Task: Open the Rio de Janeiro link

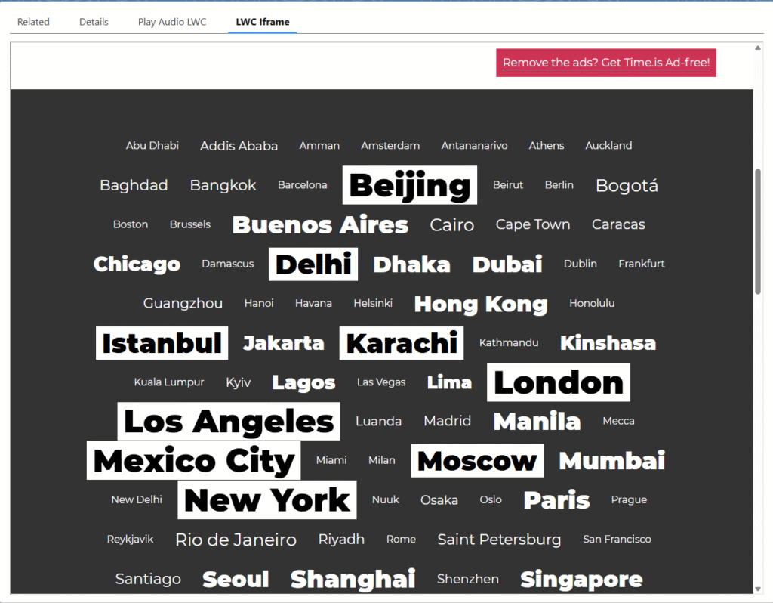Action: pos(235,540)
